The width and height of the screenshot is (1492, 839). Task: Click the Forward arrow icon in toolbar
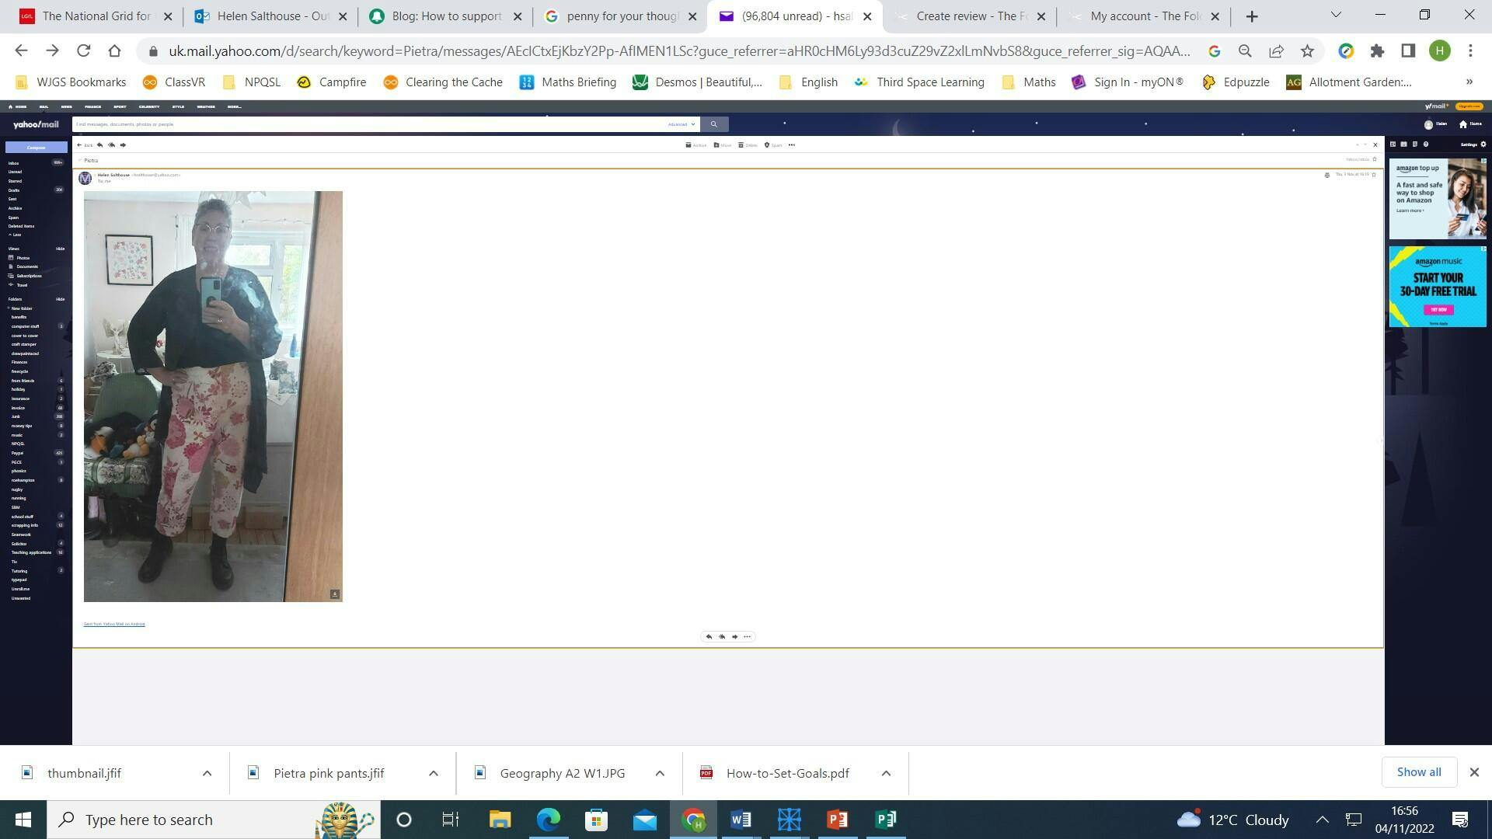[x=123, y=145]
